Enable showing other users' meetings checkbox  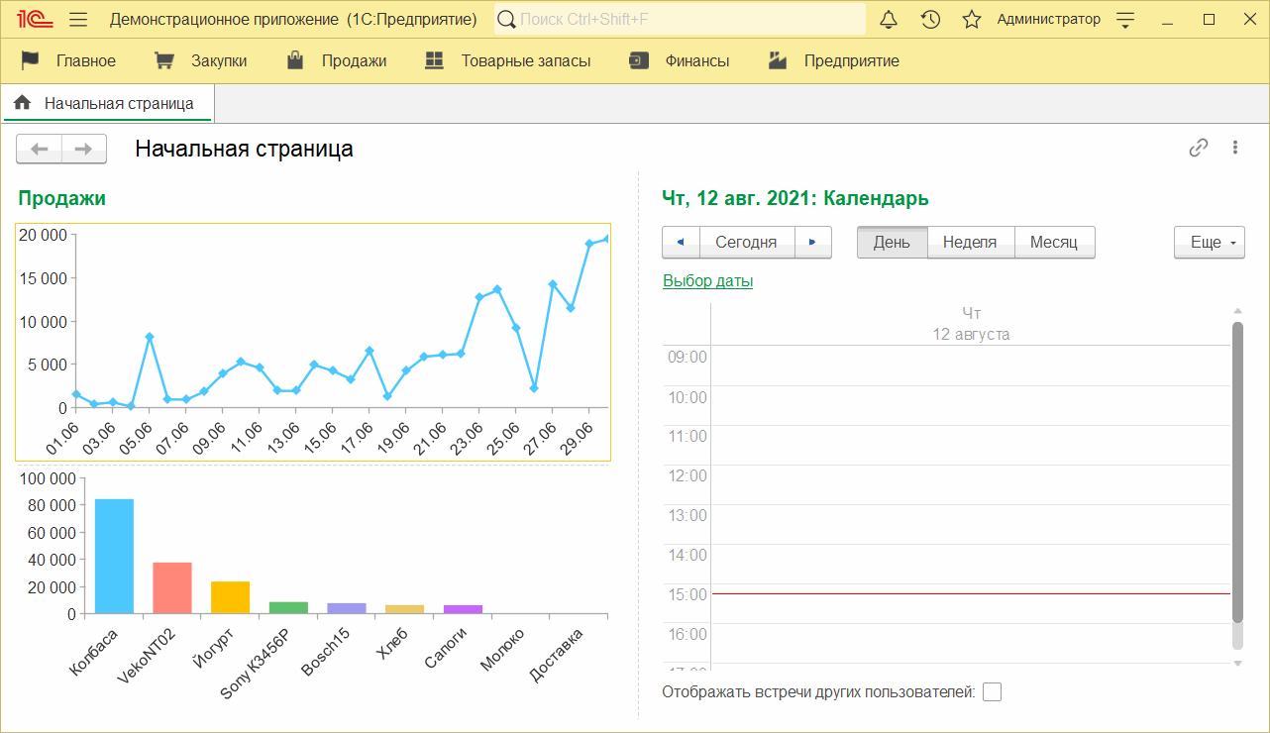(992, 692)
